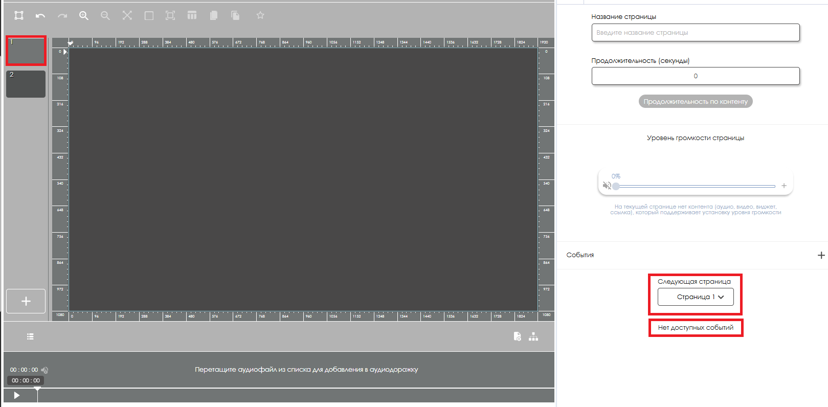
Task: Click the page volume slider track
Action: tap(696, 186)
